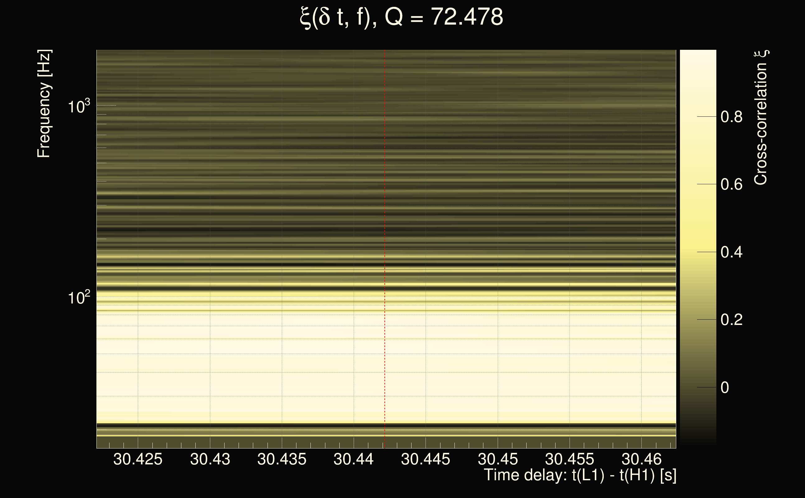
Task: Click the 0.6 colorbar tick label
Action: 731,185
